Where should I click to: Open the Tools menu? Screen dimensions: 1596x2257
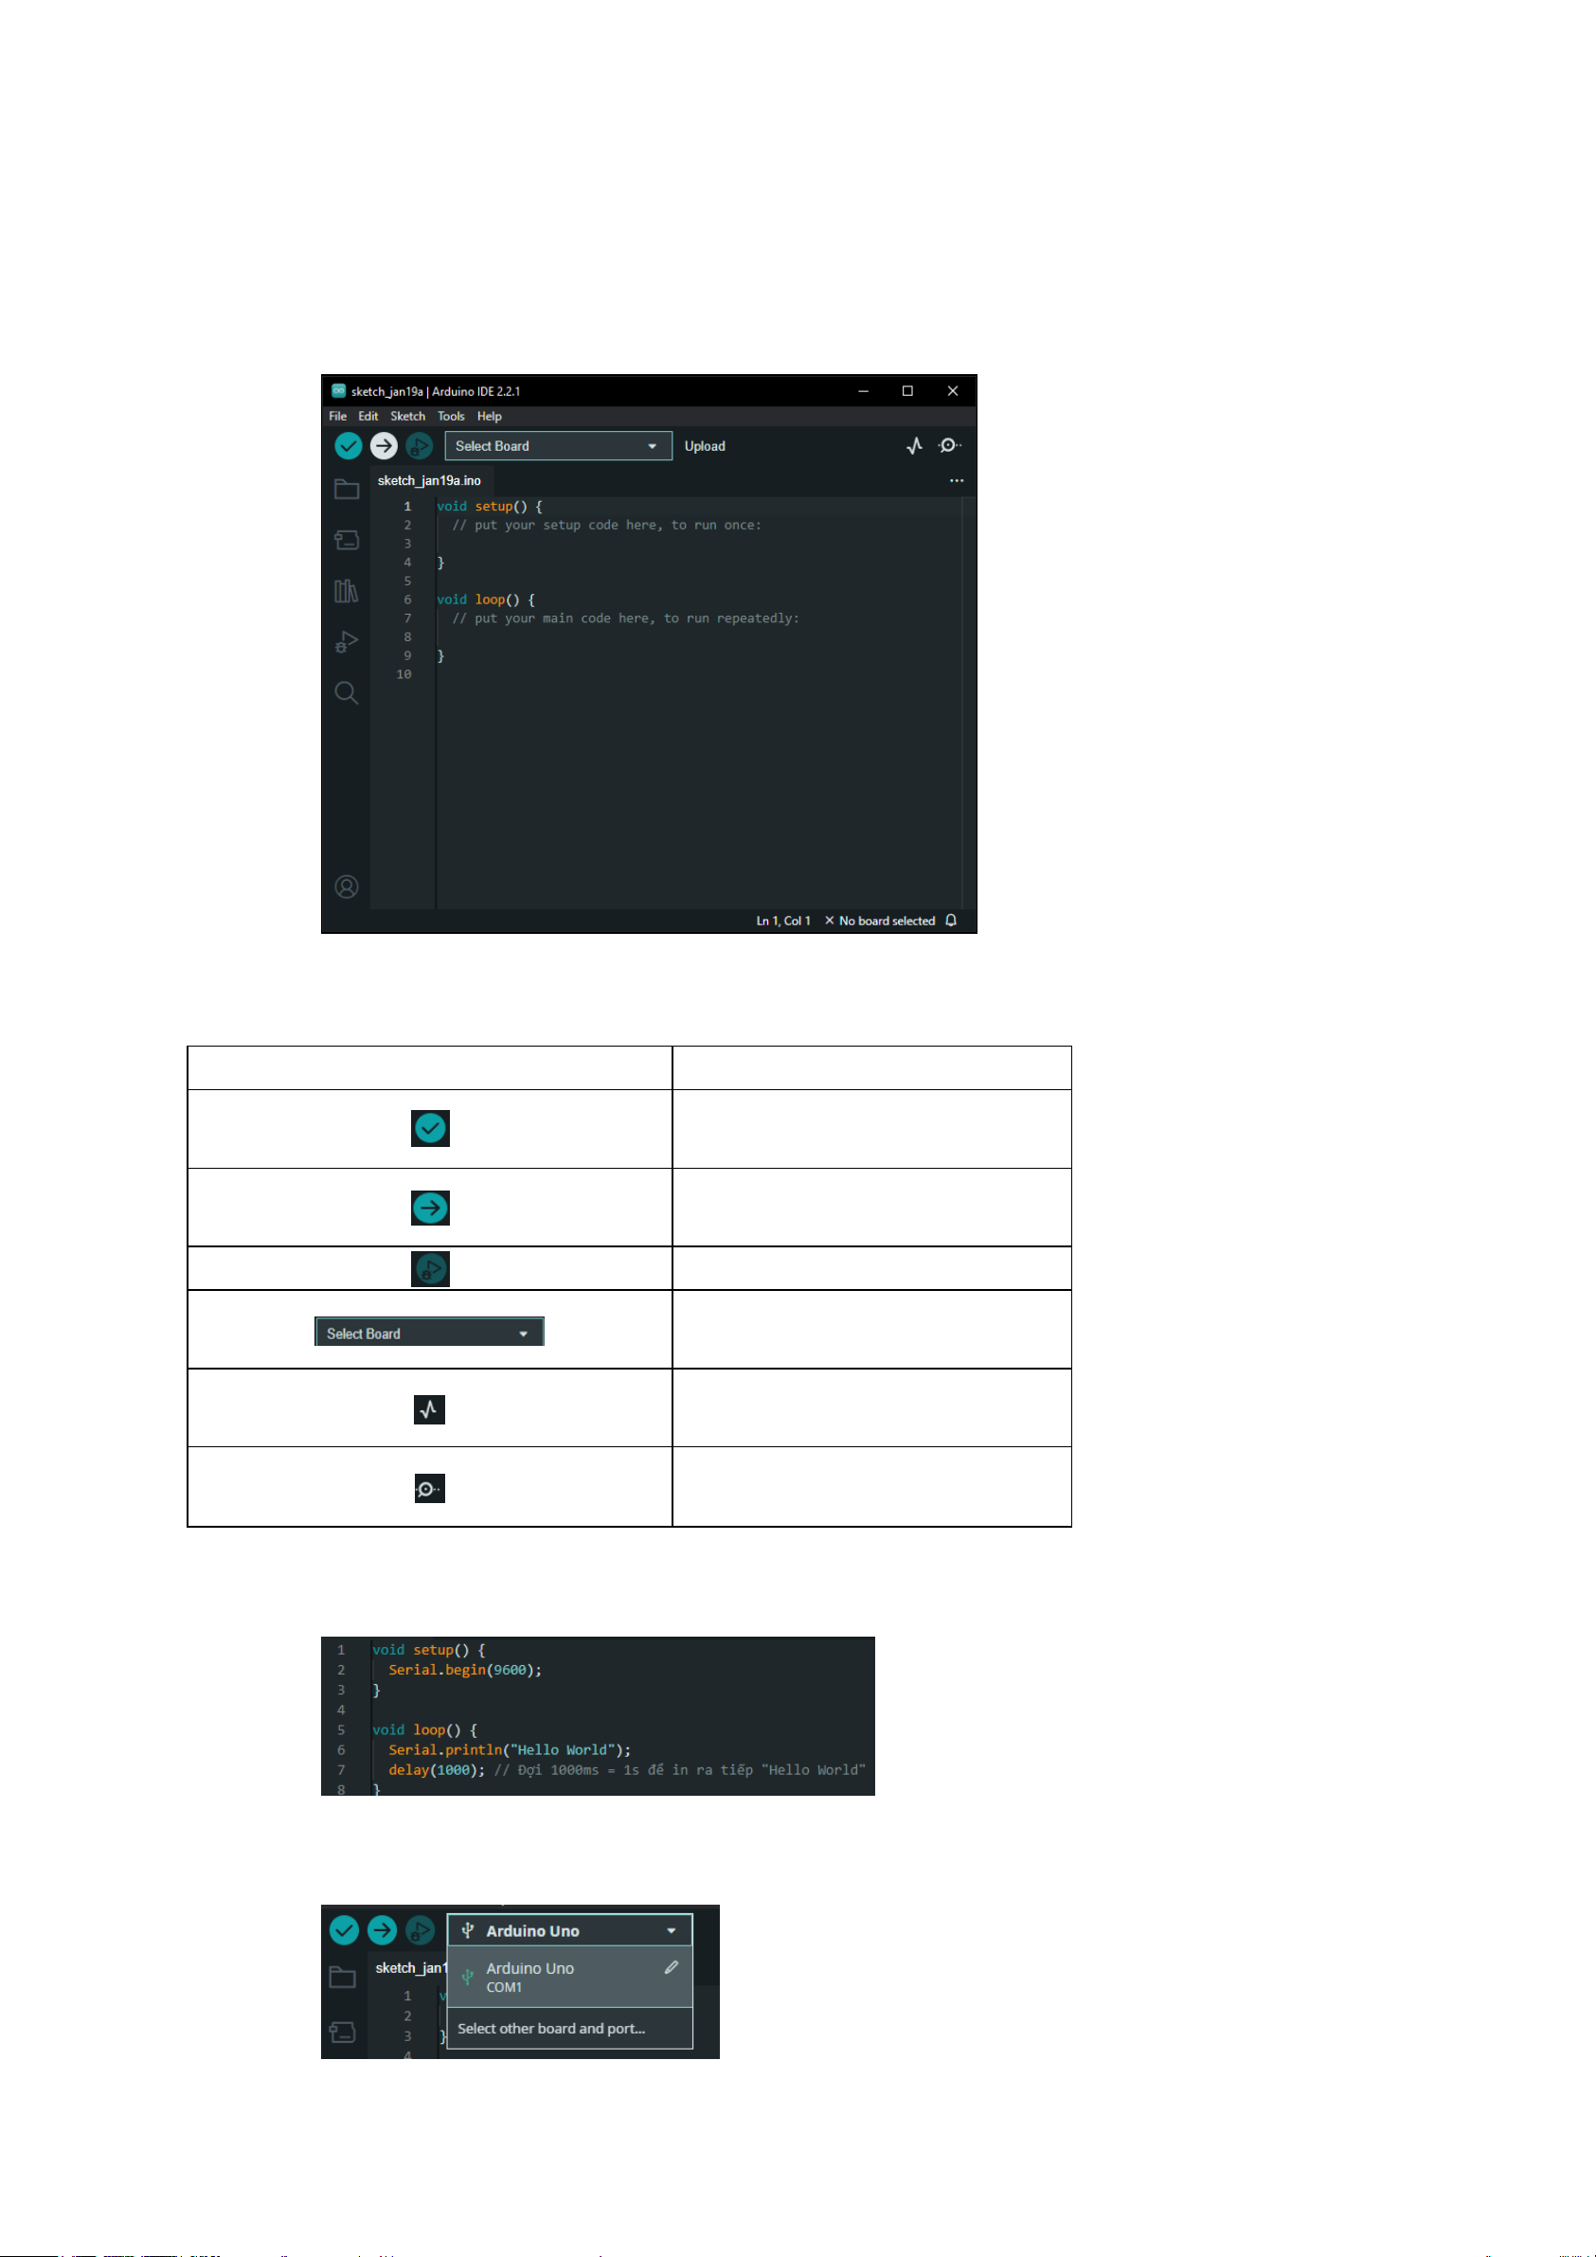[452, 416]
